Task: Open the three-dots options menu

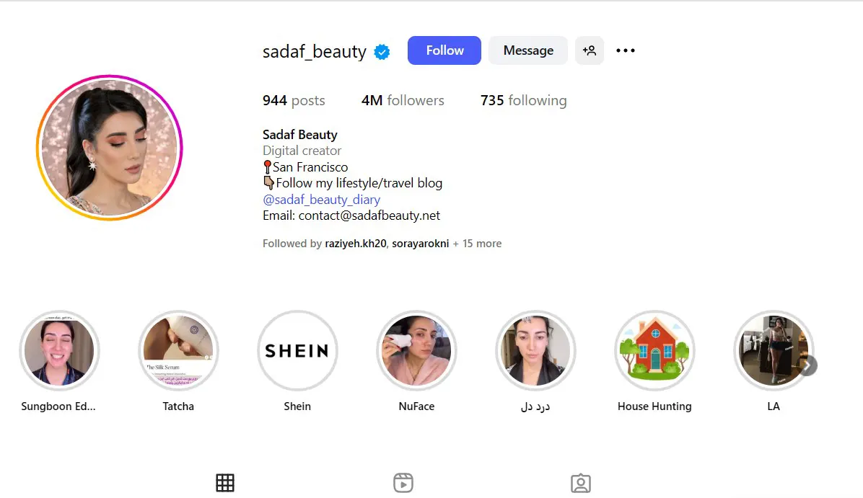Action: (x=625, y=50)
